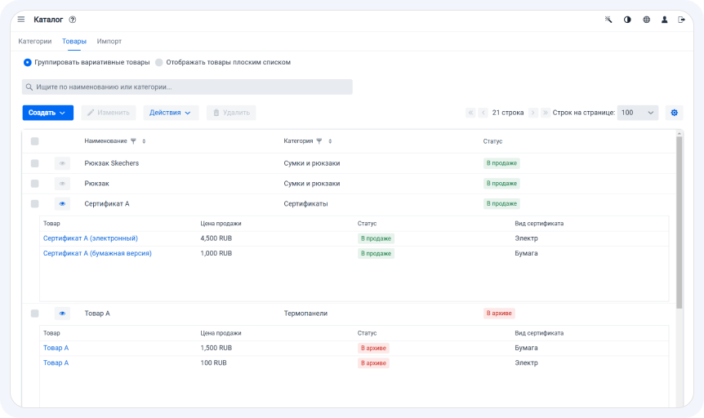Tick the select-all checkbox in table header
The width and height of the screenshot is (704, 418).
(x=34, y=141)
